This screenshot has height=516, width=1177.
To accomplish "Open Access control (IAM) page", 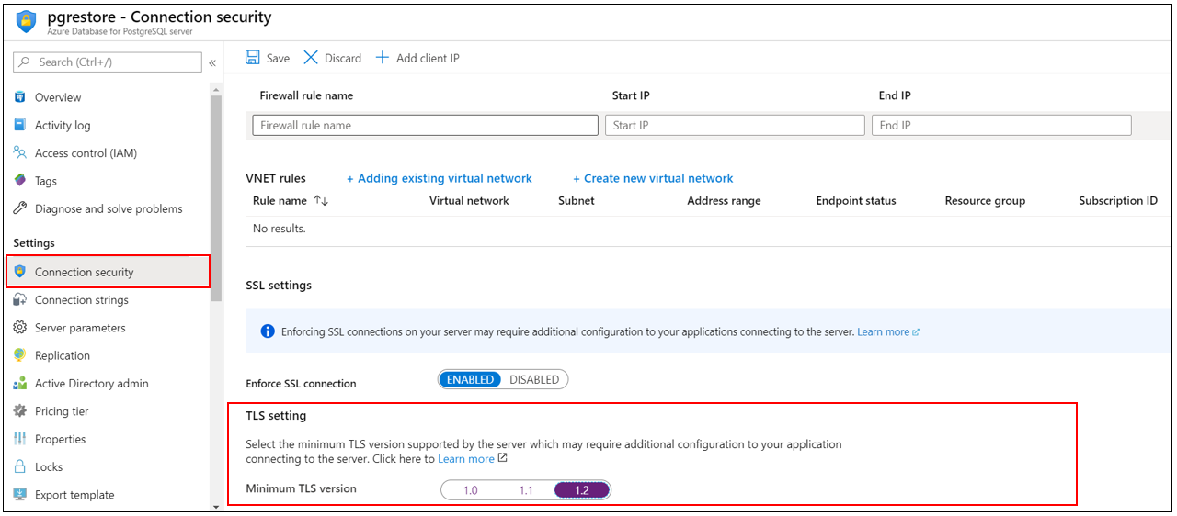I will point(86,153).
